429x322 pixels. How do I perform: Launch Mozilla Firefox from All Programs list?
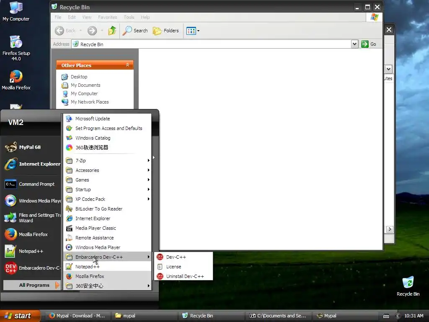[x=107, y=276]
